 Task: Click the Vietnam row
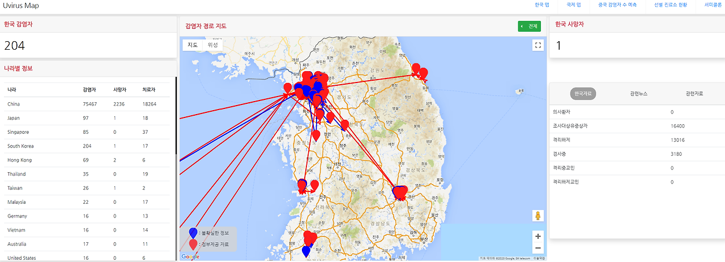(87, 230)
